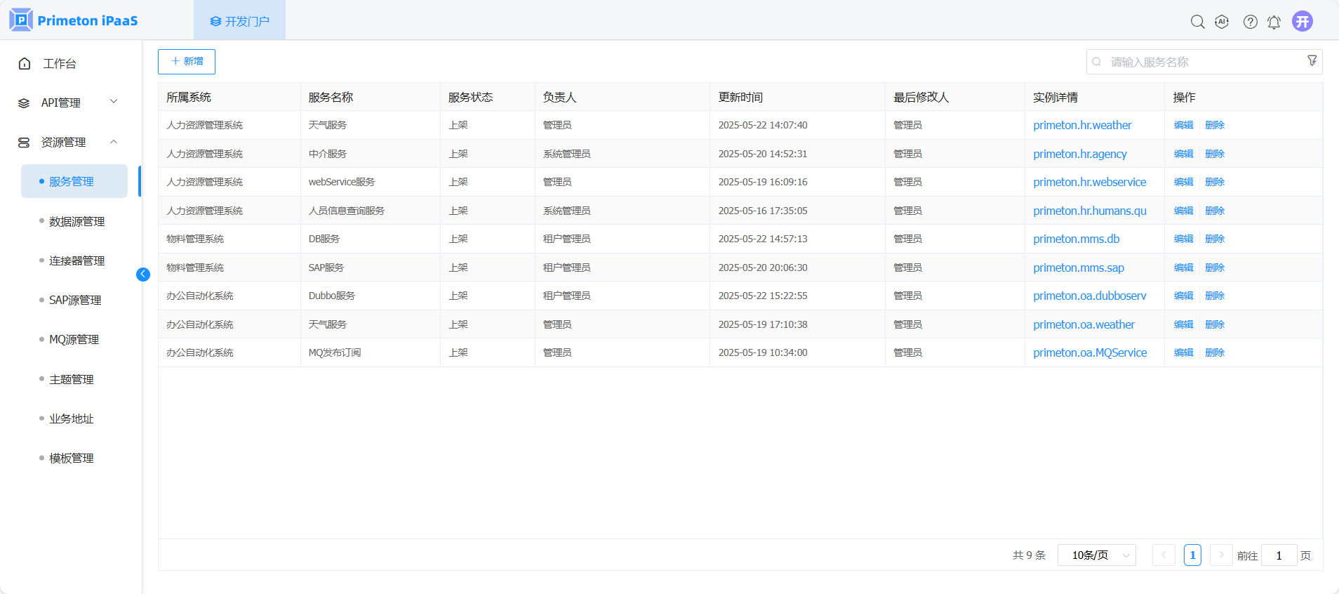Open the primeton.hr.weather instance link

tap(1082, 125)
